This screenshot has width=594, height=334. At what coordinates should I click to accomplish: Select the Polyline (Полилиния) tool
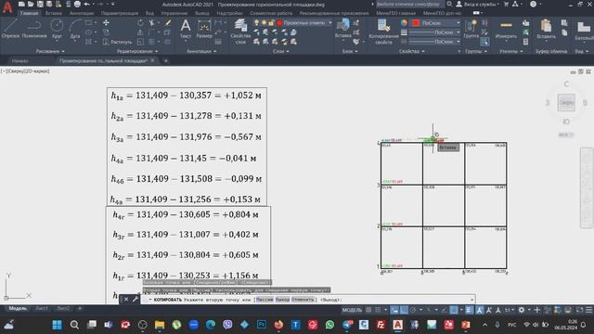click(34, 29)
